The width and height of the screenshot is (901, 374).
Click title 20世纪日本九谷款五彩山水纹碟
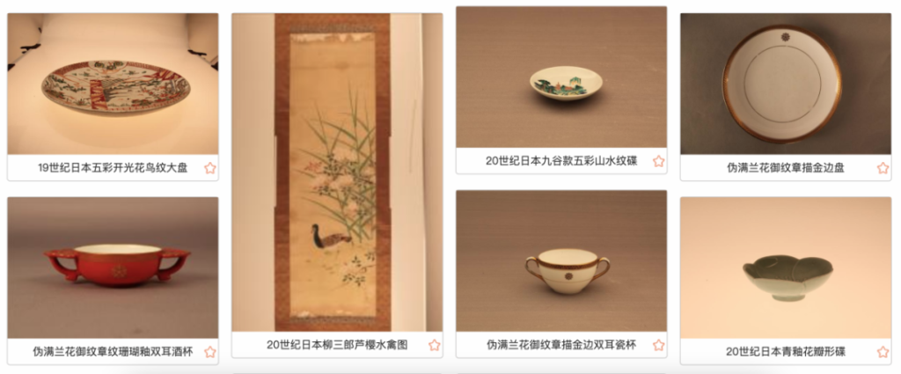pyautogui.click(x=561, y=161)
